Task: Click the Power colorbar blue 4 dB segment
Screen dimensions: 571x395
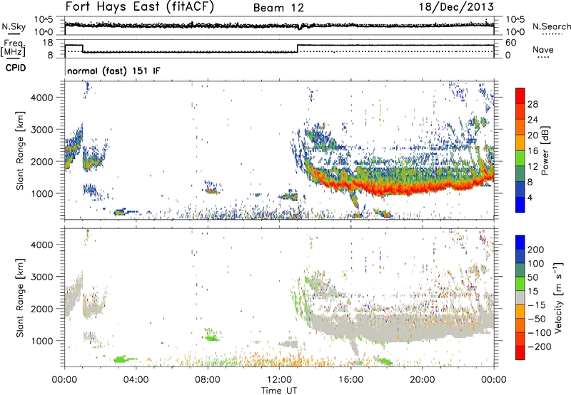Action: 520,205
